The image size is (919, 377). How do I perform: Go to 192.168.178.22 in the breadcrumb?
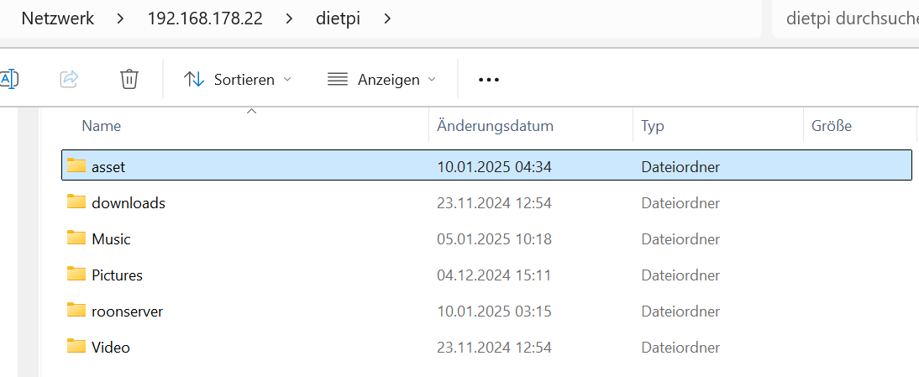[204, 18]
